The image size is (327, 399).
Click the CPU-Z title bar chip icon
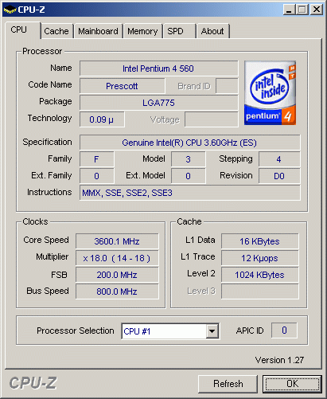point(10,10)
